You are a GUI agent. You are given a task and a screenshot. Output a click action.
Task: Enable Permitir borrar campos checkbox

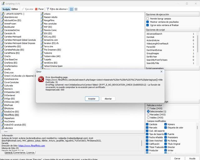[147, 19]
